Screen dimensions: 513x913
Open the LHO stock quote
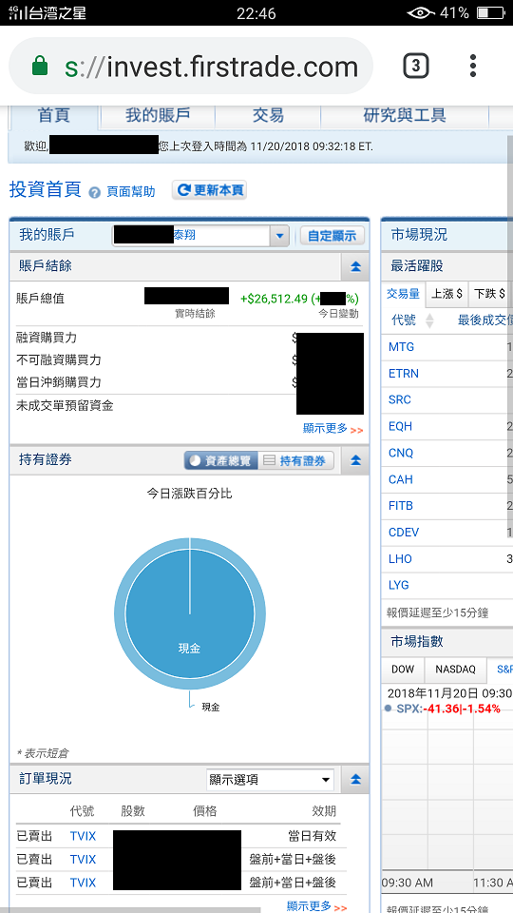pyautogui.click(x=400, y=559)
